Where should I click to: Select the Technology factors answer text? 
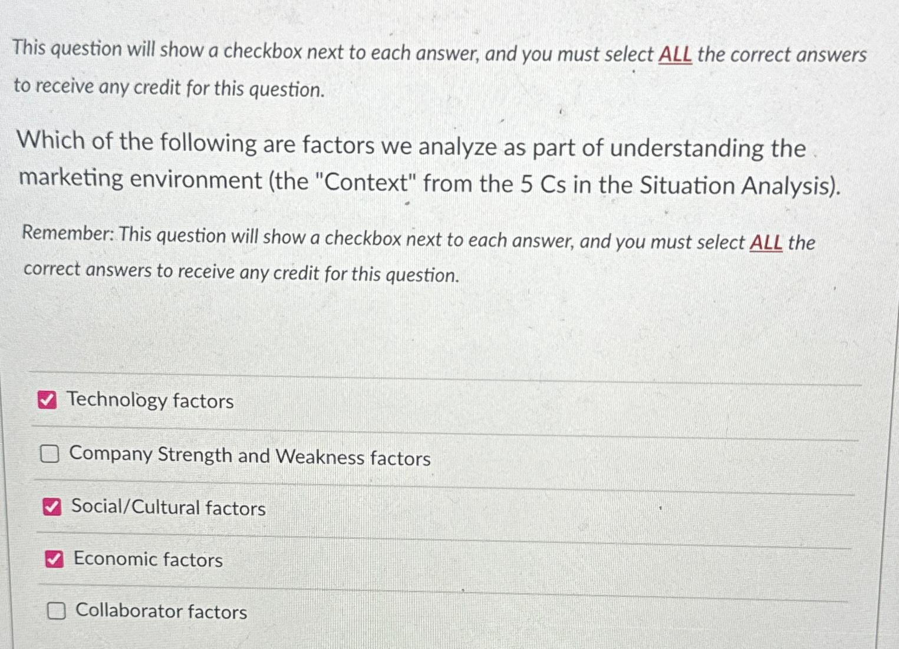click(151, 401)
